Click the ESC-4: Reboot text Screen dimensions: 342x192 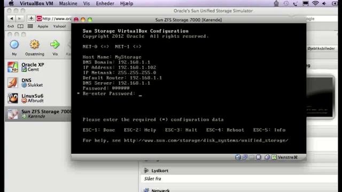pos(225,130)
